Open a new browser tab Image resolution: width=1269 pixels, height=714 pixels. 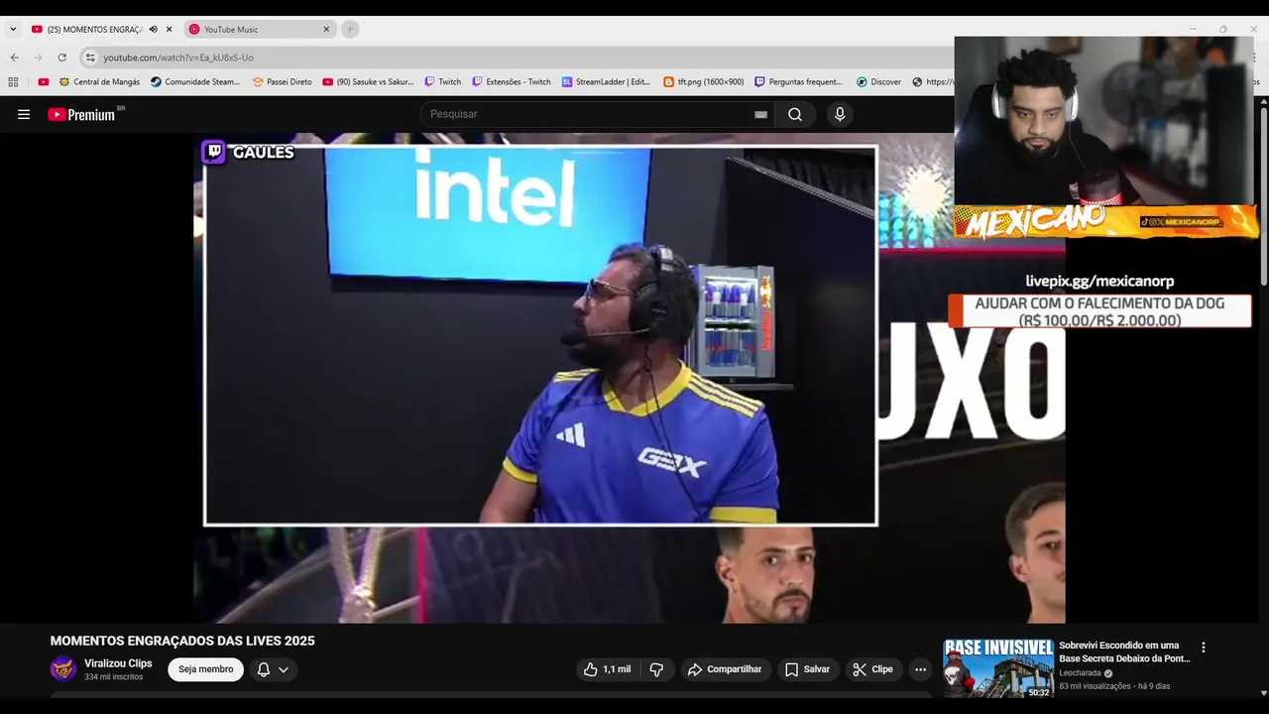[x=350, y=30]
